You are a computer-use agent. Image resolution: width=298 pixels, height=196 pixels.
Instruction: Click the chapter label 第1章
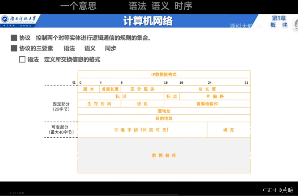[x=279, y=18]
